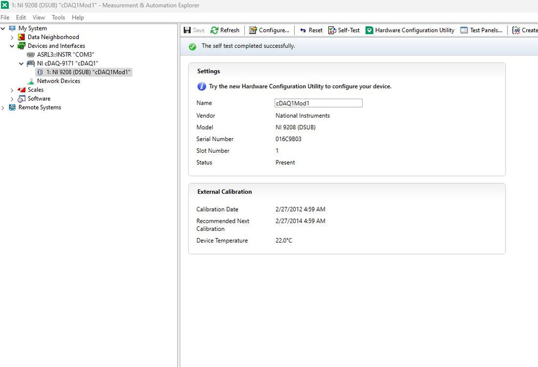538x367 pixels.
Task: Open the Tools menu
Action: point(58,17)
